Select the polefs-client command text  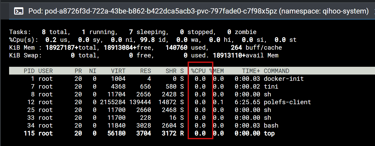(287, 102)
